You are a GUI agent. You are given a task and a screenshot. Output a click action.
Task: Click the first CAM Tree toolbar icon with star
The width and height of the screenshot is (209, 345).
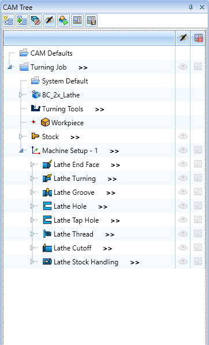(8, 20)
